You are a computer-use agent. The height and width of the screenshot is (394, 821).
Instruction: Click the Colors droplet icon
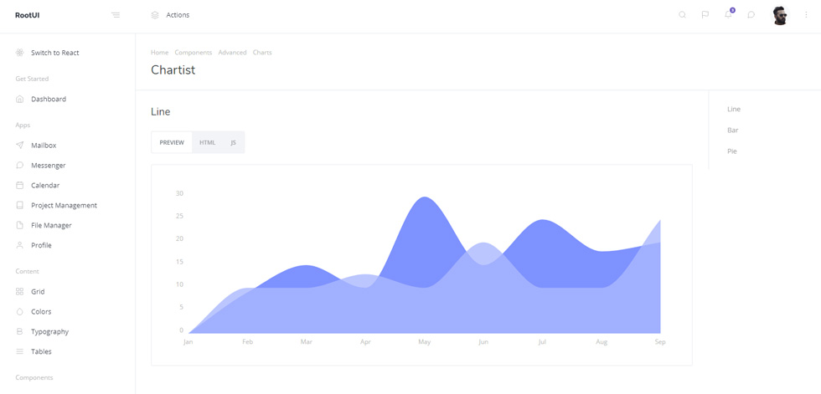(20, 311)
